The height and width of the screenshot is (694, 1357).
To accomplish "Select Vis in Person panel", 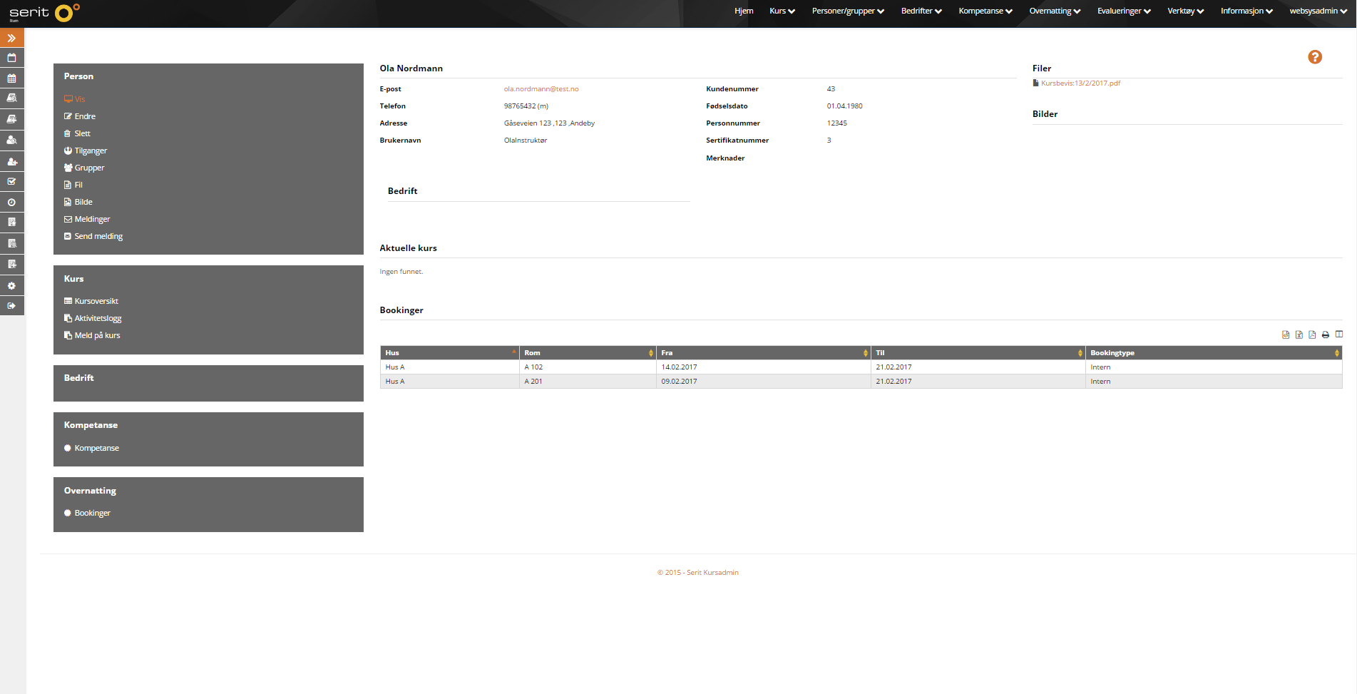I will [74, 99].
